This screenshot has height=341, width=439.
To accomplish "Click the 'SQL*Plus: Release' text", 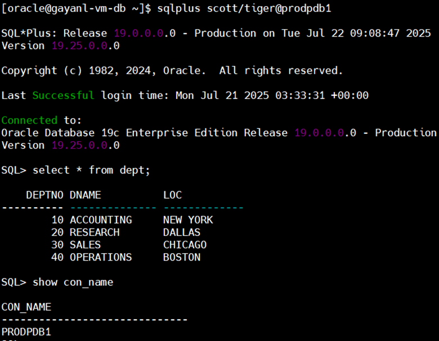I will (55, 33).
